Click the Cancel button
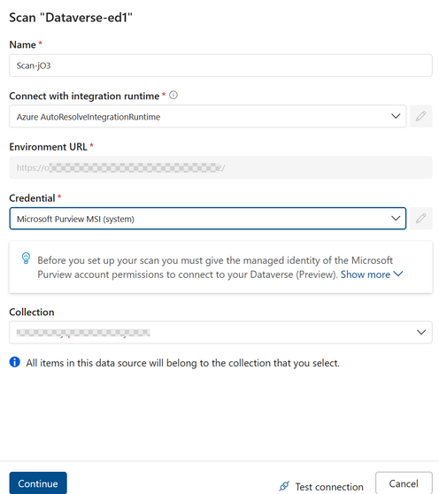The height and width of the screenshot is (494, 439). pos(404,483)
